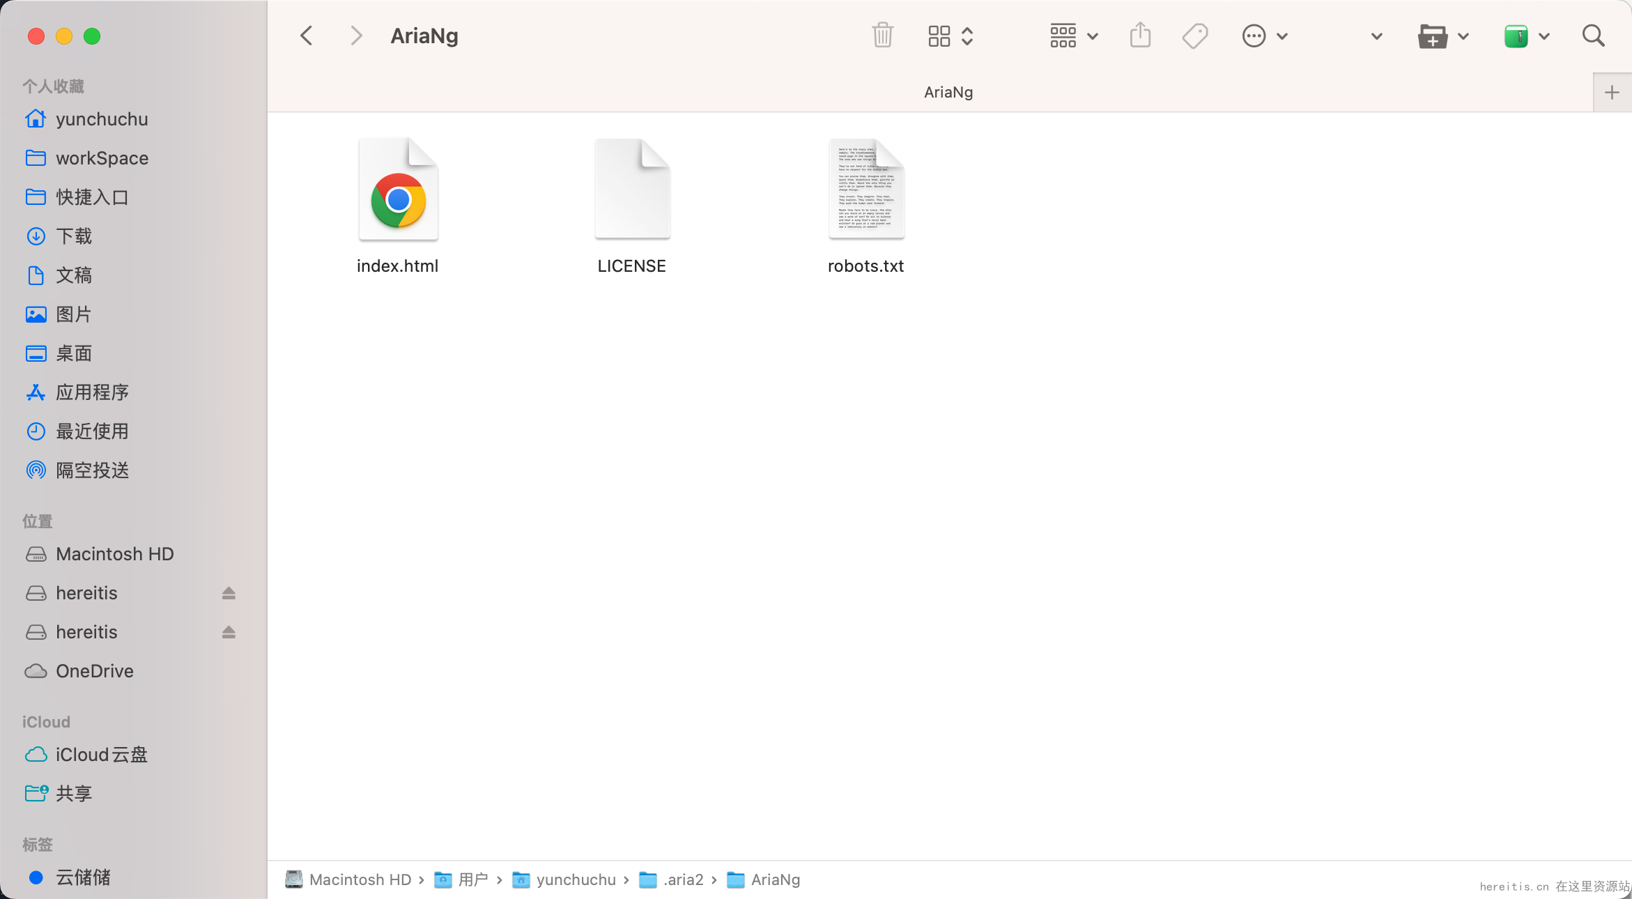The height and width of the screenshot is (899, 1632).
Task: Select the AriaNg tab
Action: pos(948,92)
